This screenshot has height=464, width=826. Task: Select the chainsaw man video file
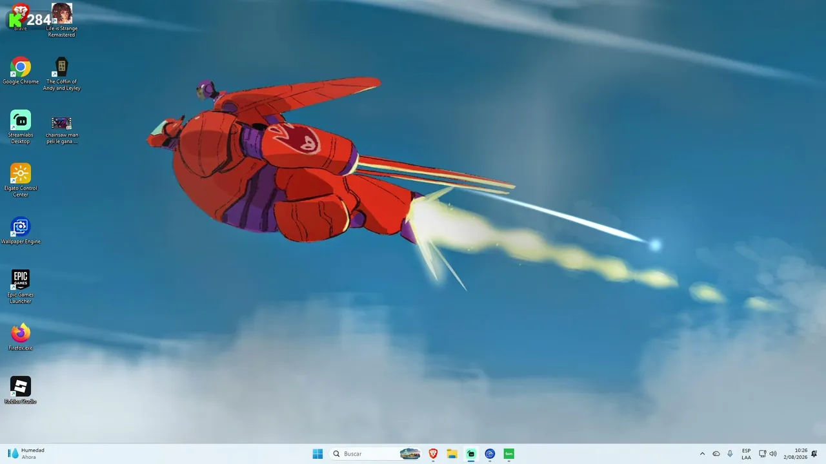62,130
